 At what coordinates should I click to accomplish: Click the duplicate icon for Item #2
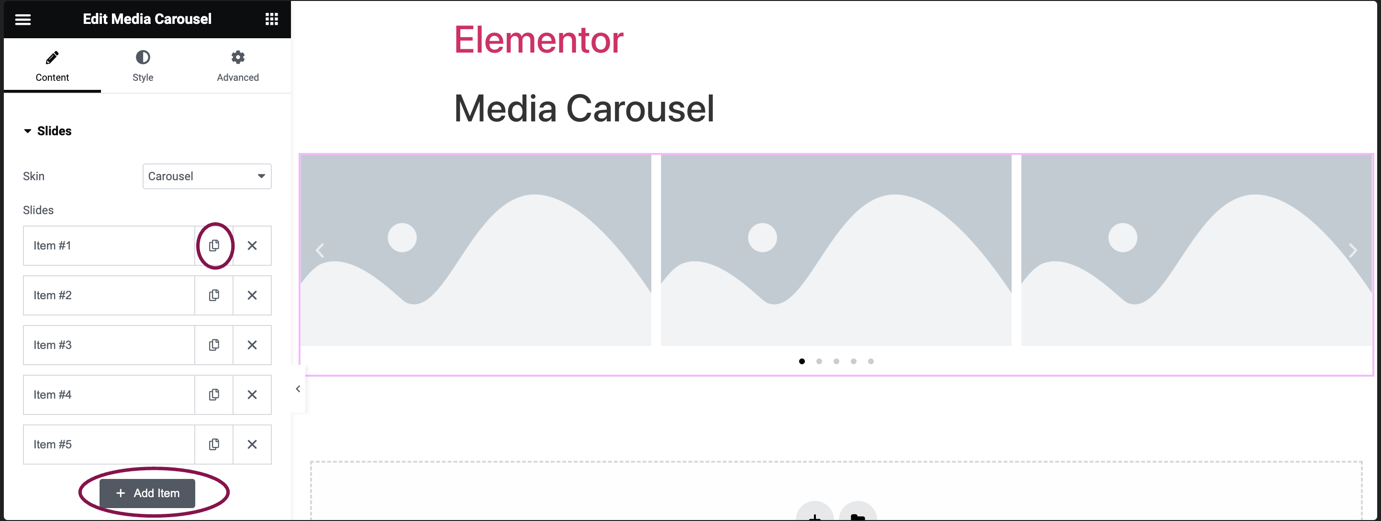[214, 295]
